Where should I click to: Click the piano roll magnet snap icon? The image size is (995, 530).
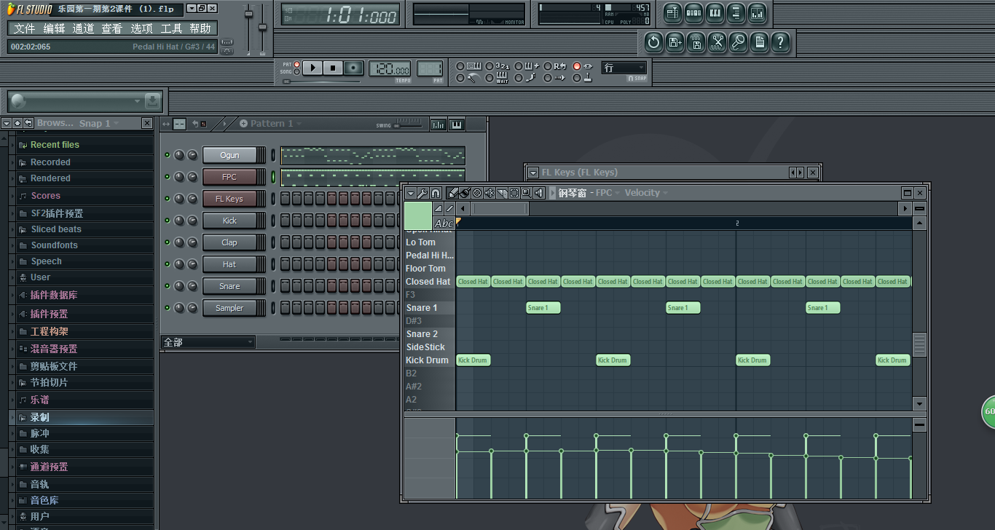coord(435,193)
